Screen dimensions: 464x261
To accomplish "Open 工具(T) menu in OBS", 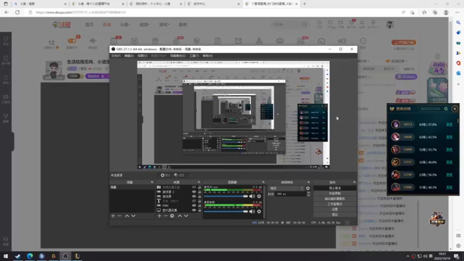I will click(194, 56).
